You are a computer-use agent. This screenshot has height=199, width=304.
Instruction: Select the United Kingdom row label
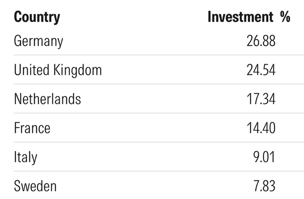tap(58, 70)
